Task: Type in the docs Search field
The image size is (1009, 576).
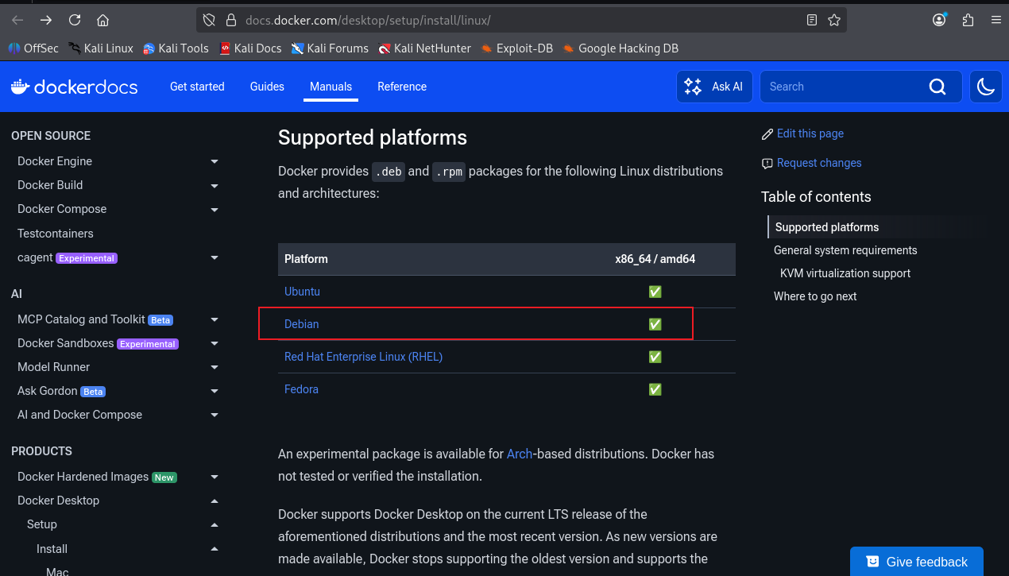Action: 842,87
